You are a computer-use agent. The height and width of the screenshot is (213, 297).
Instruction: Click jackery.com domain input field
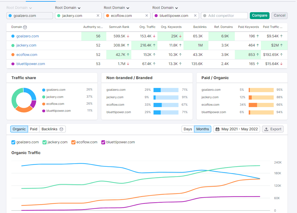pyautogui.click(x=78, y=15)
